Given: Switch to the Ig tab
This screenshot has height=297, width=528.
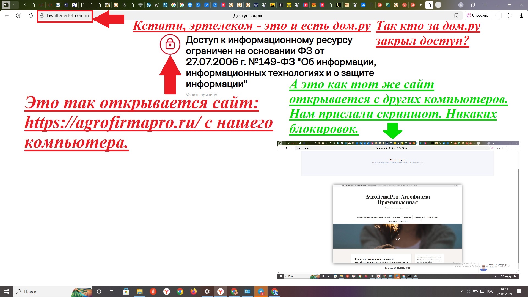Looking at the screenshot, I should tap(339, 5).
